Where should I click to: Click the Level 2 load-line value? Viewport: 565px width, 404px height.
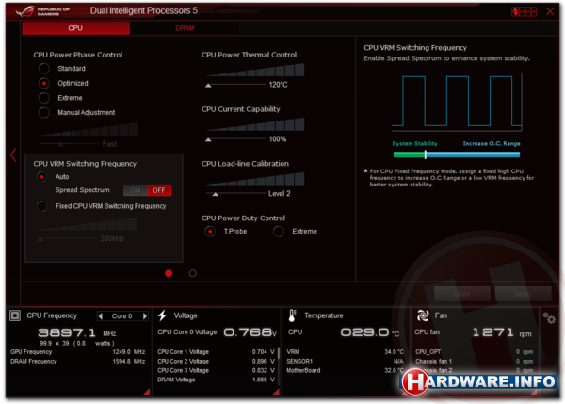280,194
